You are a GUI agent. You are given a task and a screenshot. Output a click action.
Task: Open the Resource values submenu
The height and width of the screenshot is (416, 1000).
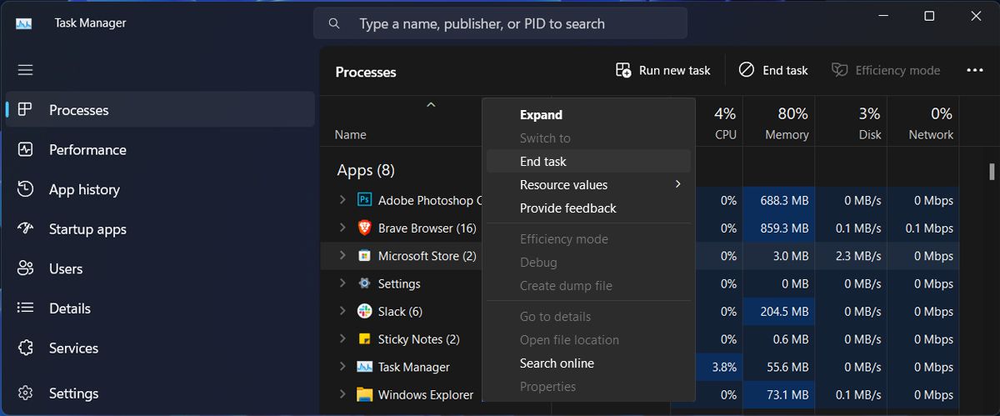[588, 185]
